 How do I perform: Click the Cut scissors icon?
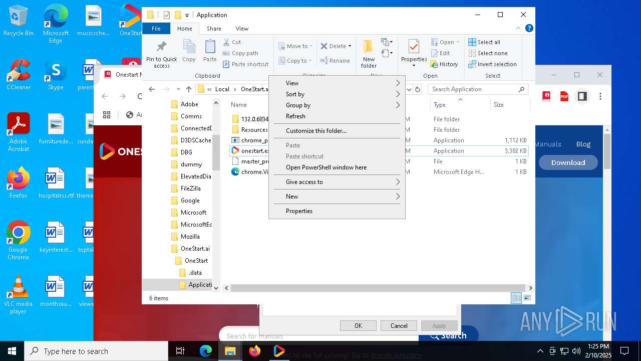click(226, 42)
